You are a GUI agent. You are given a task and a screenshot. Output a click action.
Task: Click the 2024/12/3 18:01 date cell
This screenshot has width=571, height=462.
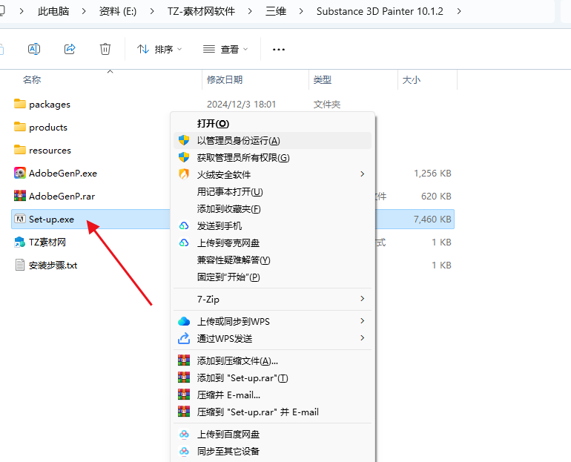[242, 105]
